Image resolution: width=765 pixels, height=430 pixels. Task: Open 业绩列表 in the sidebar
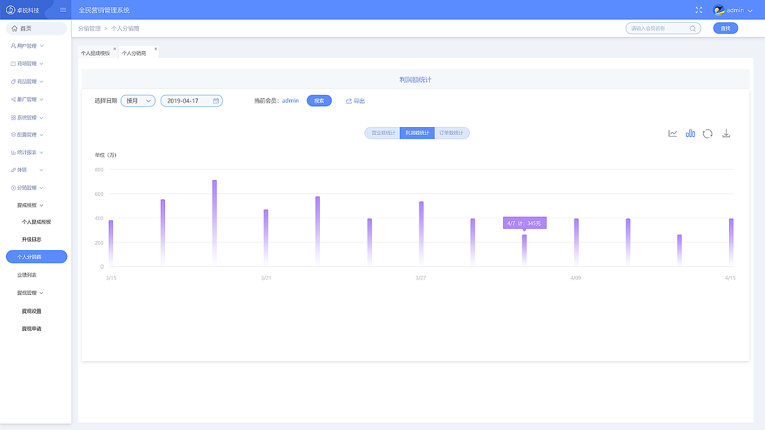click(x=27, y=275)
